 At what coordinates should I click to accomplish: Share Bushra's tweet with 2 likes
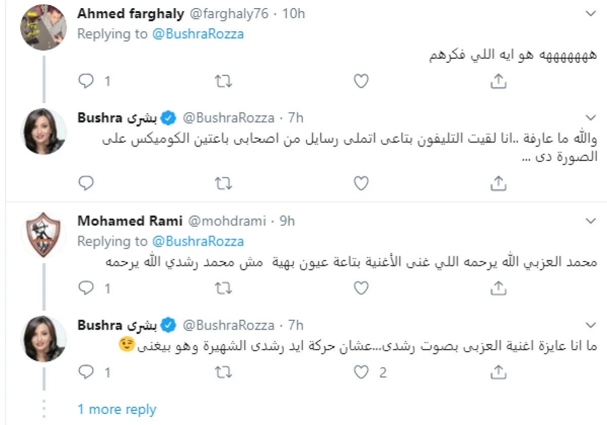click(x=498, y=373)
